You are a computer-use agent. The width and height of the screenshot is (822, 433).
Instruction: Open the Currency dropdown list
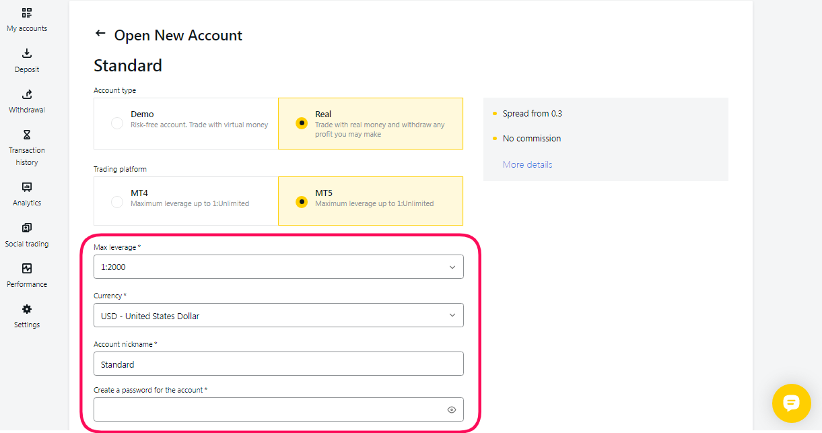pos(278,315)
